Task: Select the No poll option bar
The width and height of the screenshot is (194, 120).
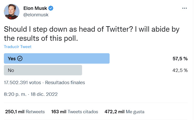Action: click(x=43, y=70)
